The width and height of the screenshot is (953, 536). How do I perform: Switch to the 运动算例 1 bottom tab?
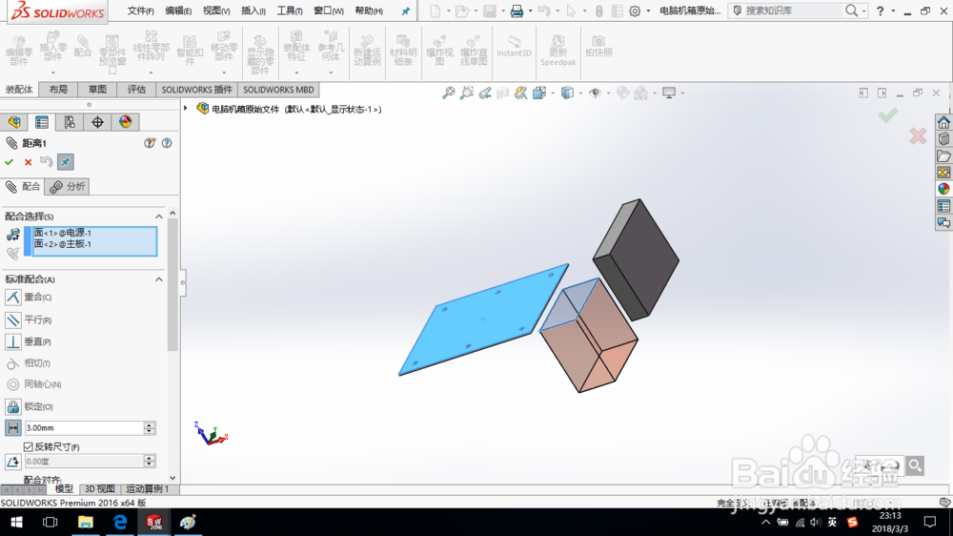pyautogui.click(x=148, y=489)
